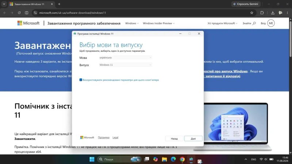The image size is (292, 164).
Task: Open volume control in tray
Action: coord(266,159)
